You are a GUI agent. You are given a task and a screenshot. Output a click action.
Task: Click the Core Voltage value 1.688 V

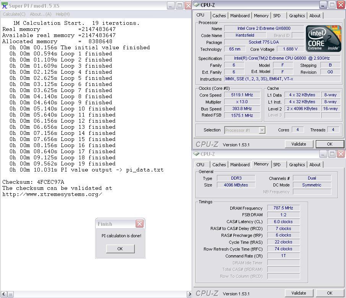(290, 49)
